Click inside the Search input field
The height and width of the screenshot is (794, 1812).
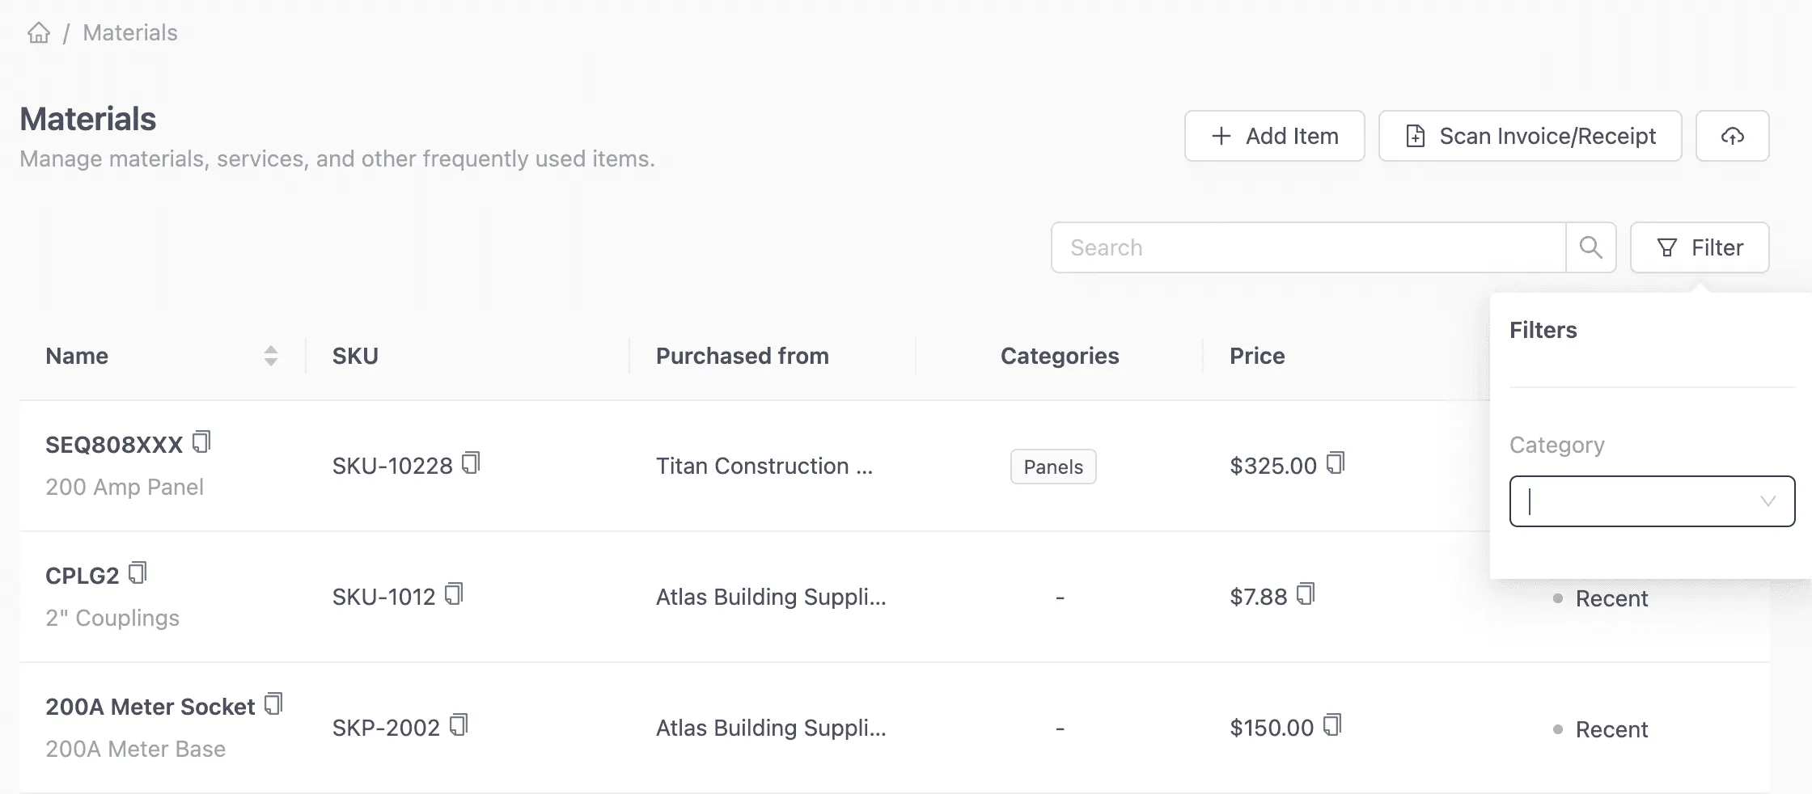[1294, 247]
